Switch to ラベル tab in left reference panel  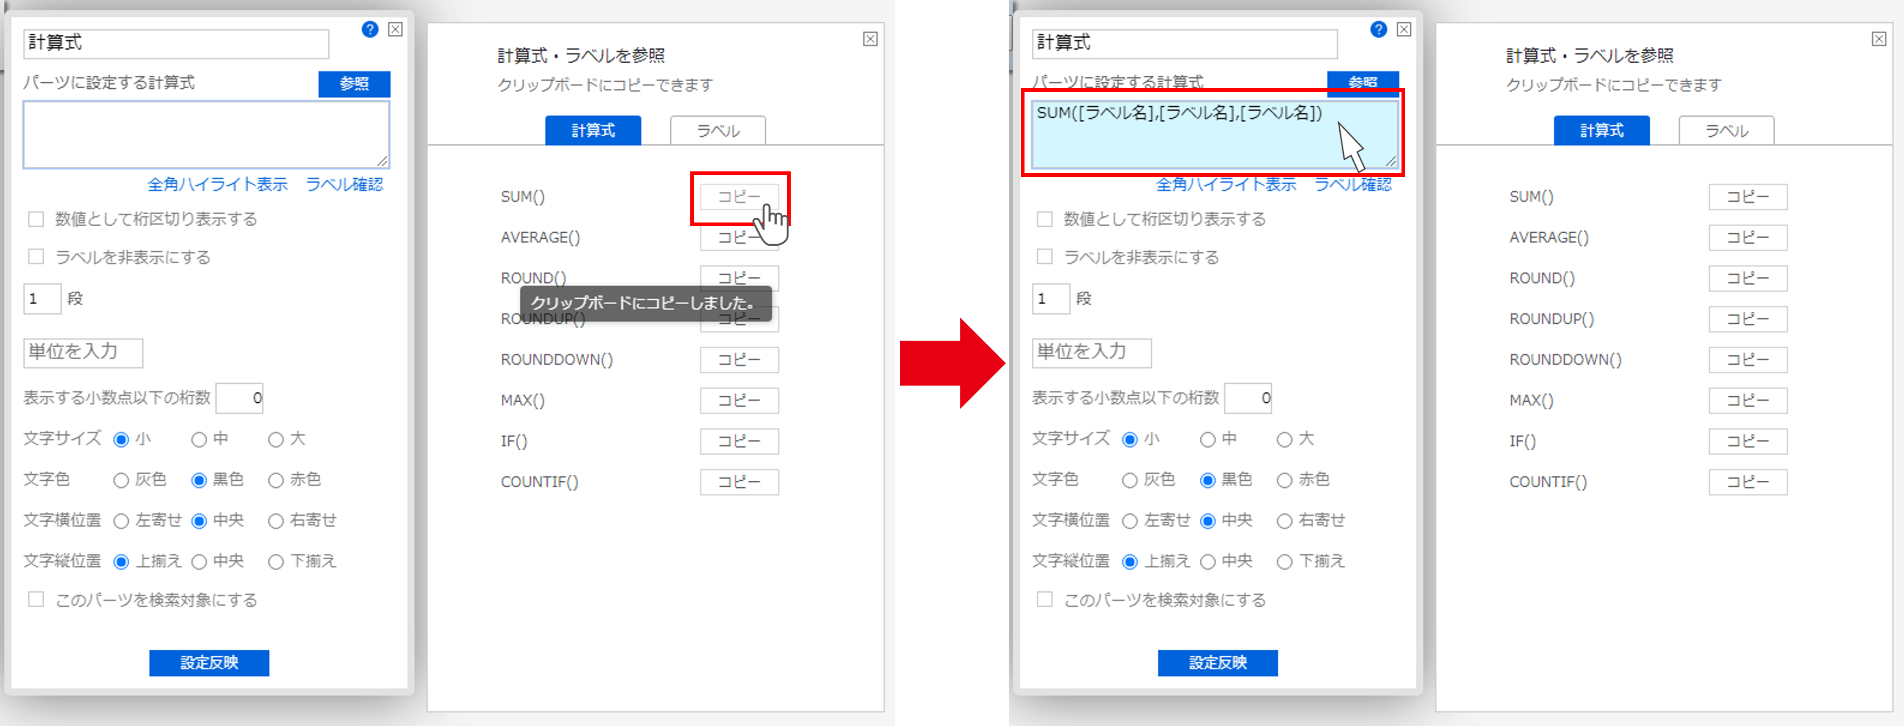tap(718, 131)
